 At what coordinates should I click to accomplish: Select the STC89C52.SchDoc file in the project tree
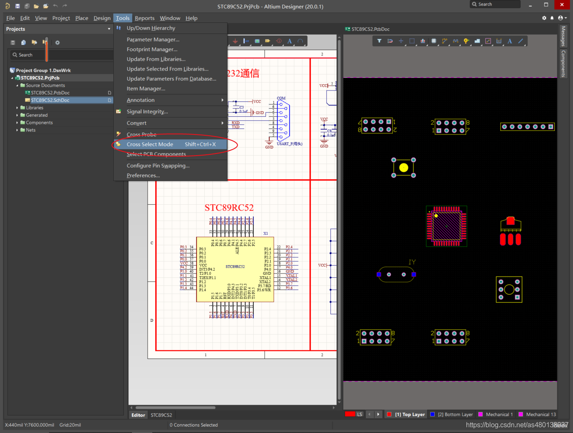(x=50, y=100)
